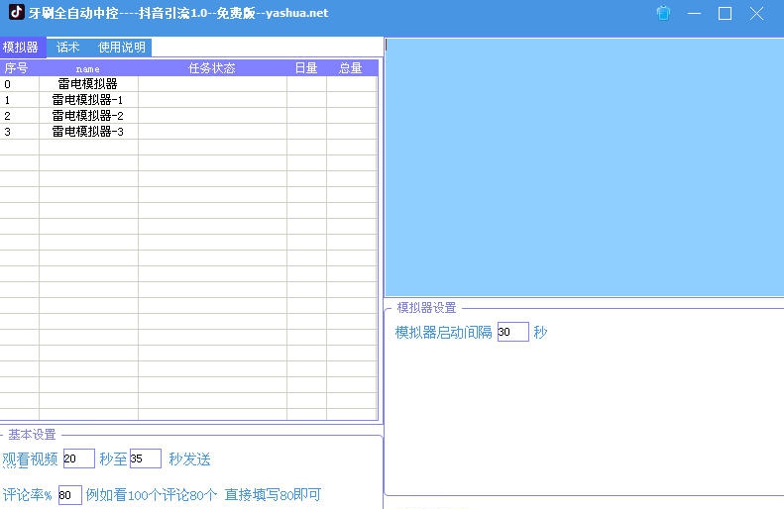Minimize the window

(x=694, y=14)
